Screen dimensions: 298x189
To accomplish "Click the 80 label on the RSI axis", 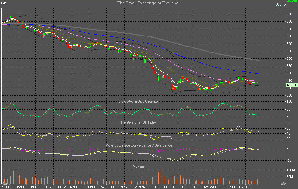I will [288, 123].
